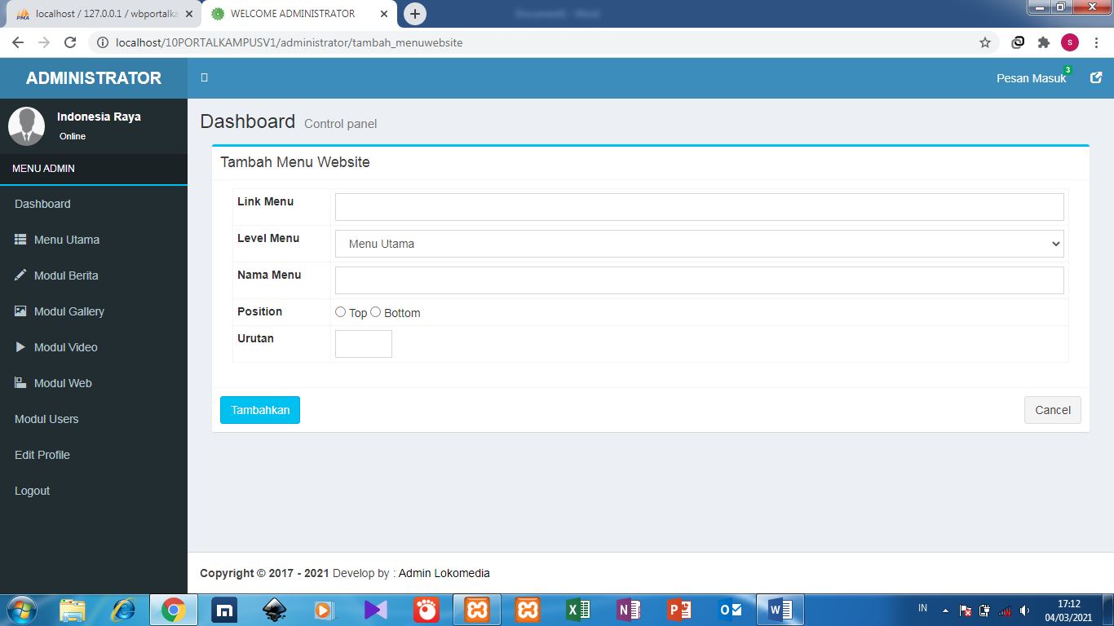The height and width of the screenshot is (626, 1114).
Task: Click the Menu Utama list icon
Action: tap(20, 240)
